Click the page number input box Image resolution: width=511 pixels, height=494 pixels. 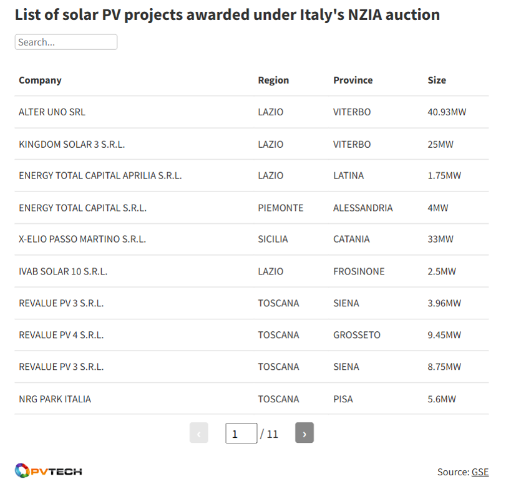click(241, 433)
